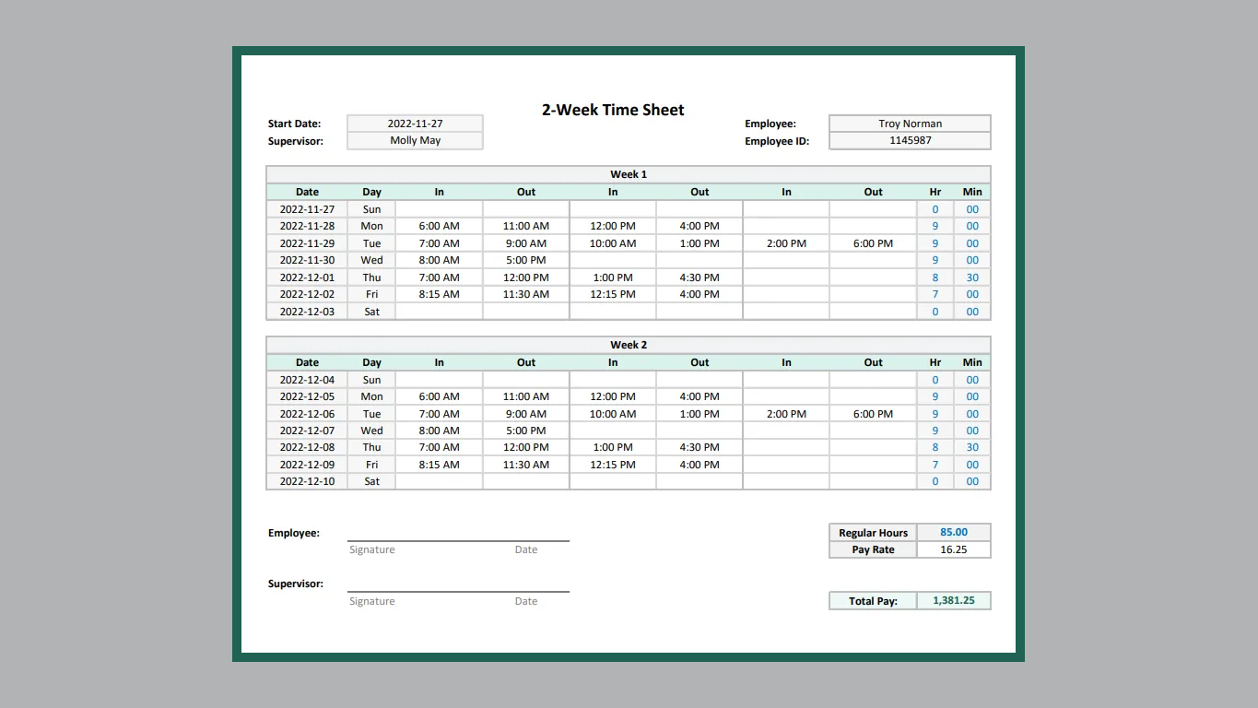Select the Week 1 header bar

click(x=629, y=174)
